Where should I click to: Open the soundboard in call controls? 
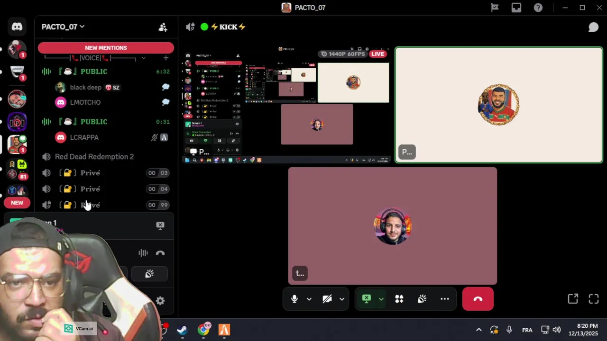point(422,299)
